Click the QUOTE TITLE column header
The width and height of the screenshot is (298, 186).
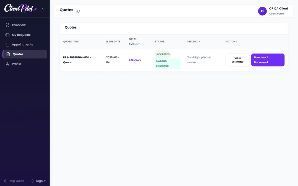tap(71, 42)
